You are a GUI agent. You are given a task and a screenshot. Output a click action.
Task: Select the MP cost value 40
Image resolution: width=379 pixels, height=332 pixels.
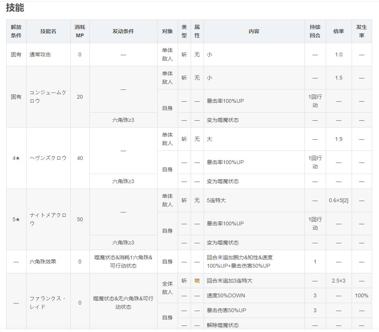(x=80, y=158)
